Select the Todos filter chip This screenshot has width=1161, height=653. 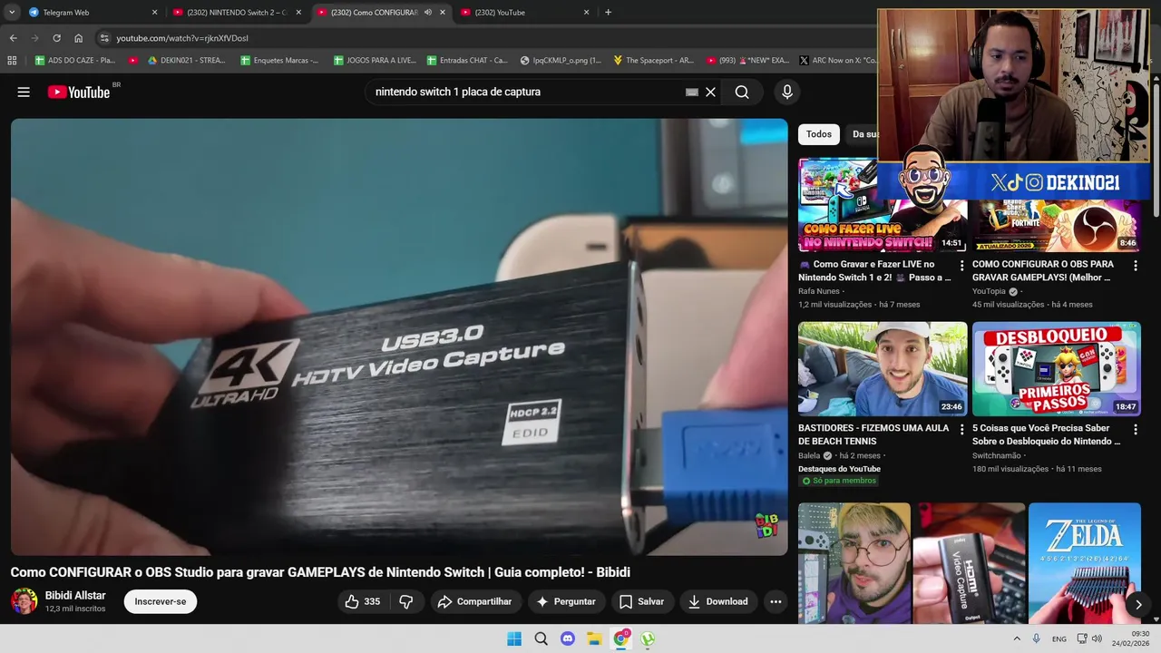tap(819, 134)
